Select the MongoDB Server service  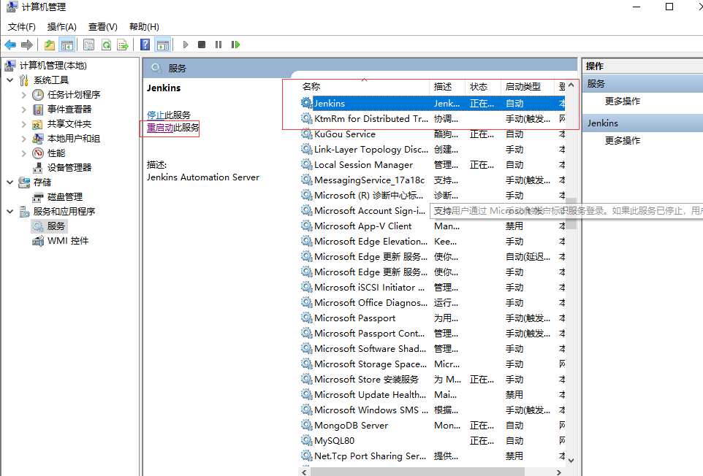[x=433, y=426]
